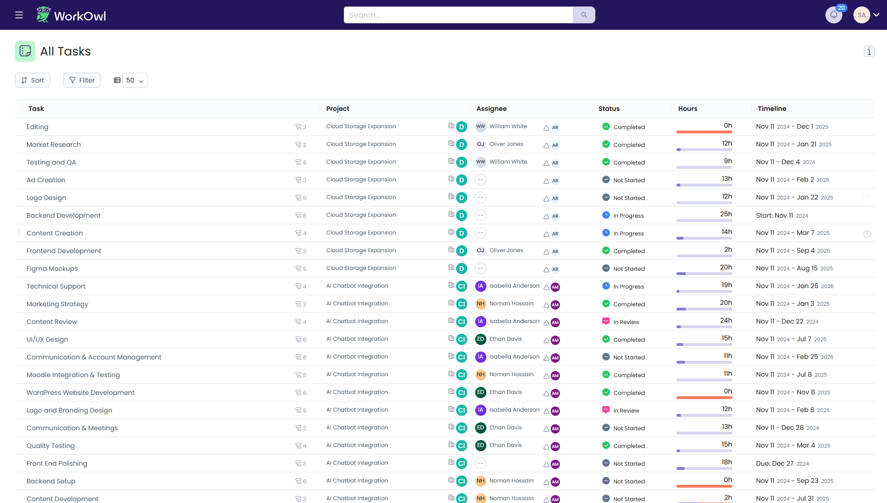Open the In Progress status for Backend Development
The height and width of the screenshot is (503, 887).
coord(623,215)
